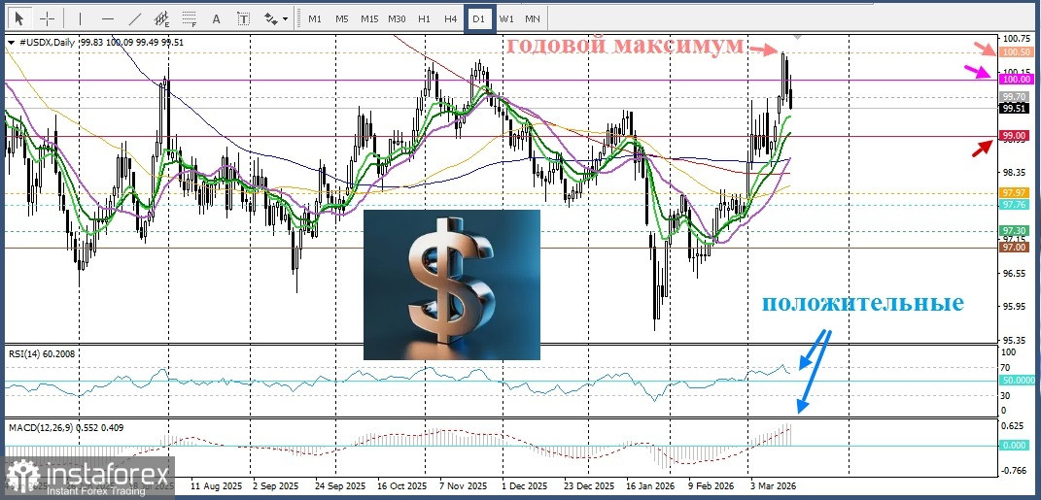Switch chart to M1 timeframe
1041x500 pixels.
[x=315, y=18]
